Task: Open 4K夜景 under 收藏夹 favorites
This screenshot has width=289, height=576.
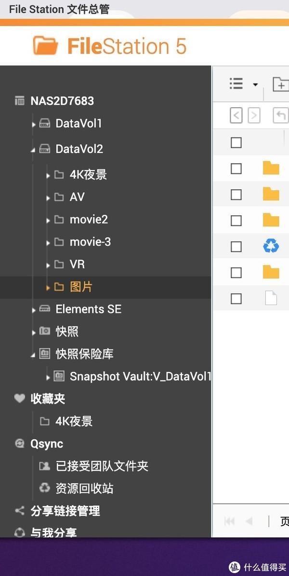Action: [x=74, y=421]
